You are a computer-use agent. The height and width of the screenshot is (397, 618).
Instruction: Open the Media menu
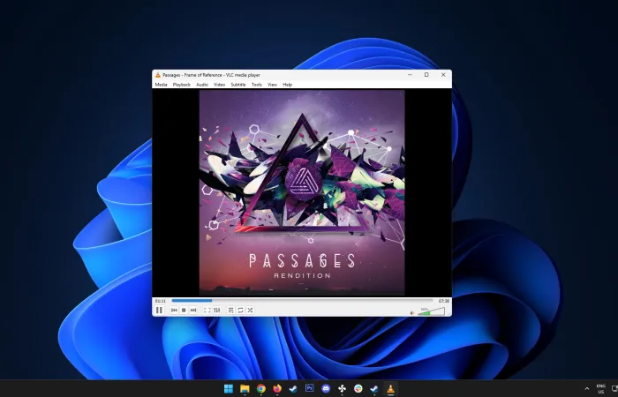click(x=161, y=85)
